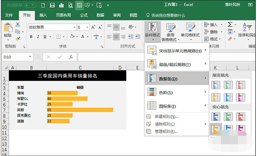Toggle Italic formatting

pos(38,36)
